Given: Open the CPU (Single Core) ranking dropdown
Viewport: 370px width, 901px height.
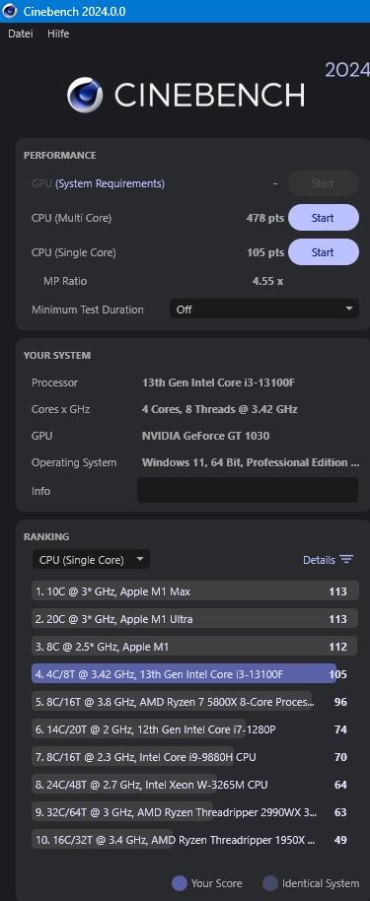Looking at the screenshot, I should click(91, 560).
